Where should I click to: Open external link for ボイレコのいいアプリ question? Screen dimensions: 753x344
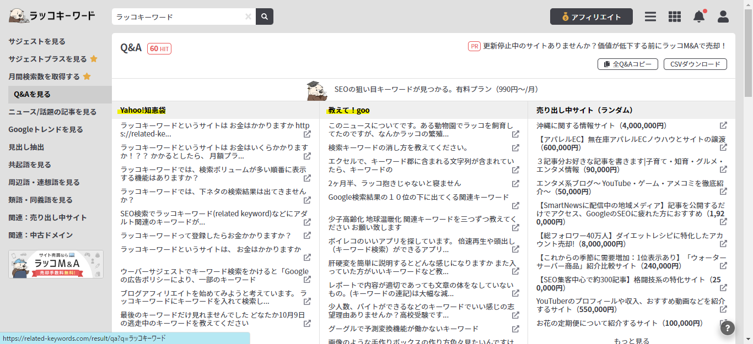[x=515, y=249]
